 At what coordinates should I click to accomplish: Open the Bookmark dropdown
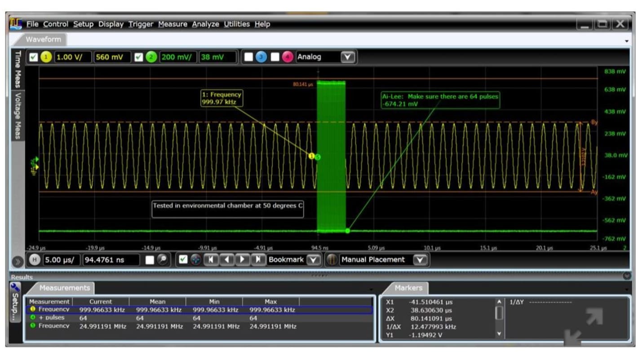click(313, 260)
